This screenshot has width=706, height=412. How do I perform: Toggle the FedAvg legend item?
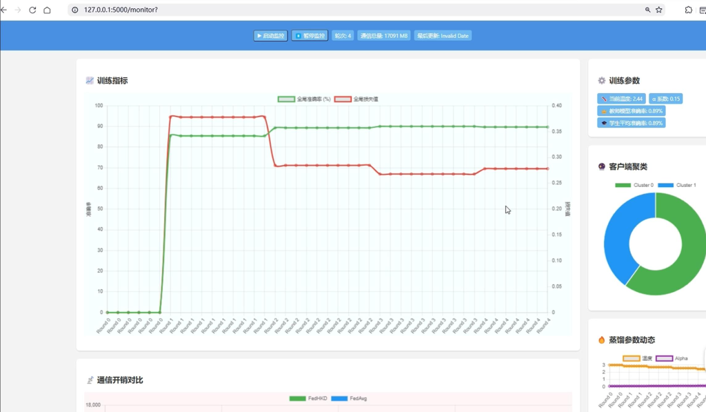pyautogui.click(x=349, y=398)
